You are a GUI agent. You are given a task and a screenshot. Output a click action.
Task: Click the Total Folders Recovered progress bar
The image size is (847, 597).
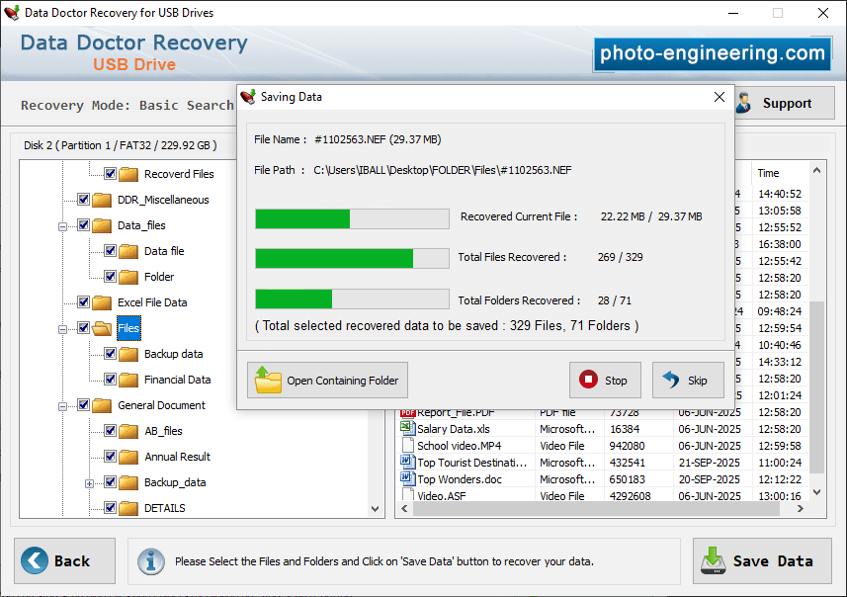point(352,298)
